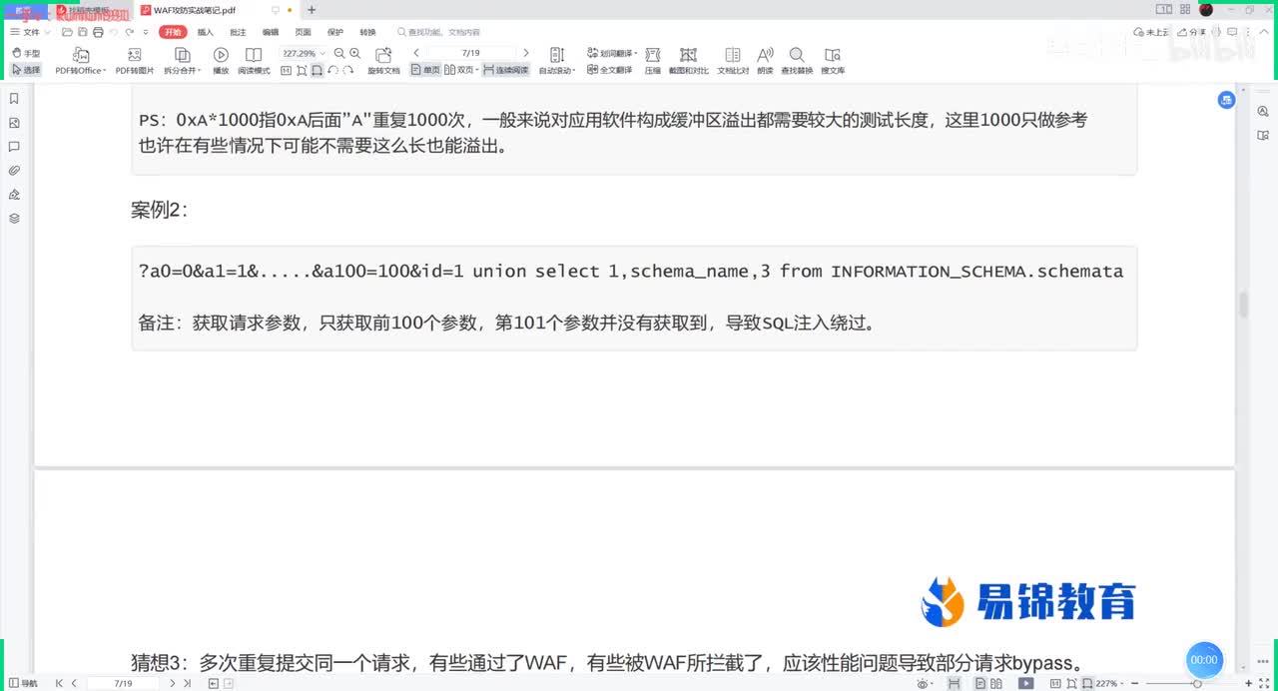Image resolution: width=1278 pixels, height=691 pixels.
Task: Open 查找替换 find and replace
Action: tap(797, 61)
